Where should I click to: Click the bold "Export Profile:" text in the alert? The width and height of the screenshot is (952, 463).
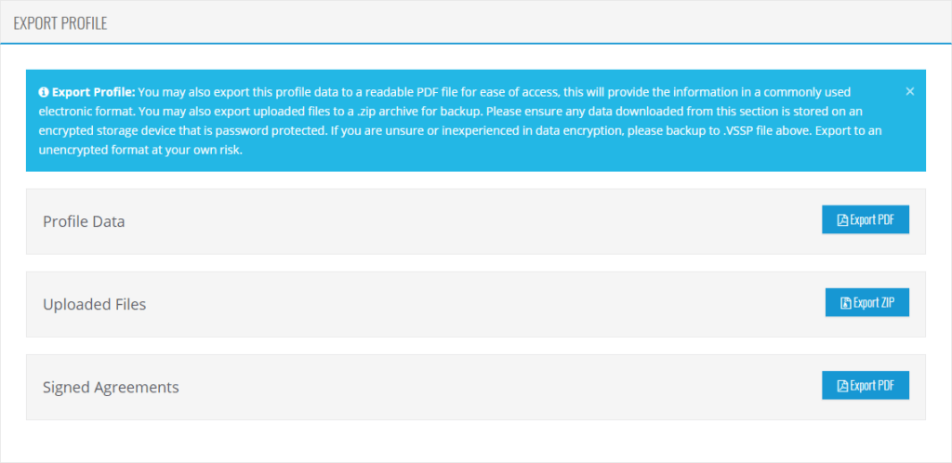[x=94, y=93]
